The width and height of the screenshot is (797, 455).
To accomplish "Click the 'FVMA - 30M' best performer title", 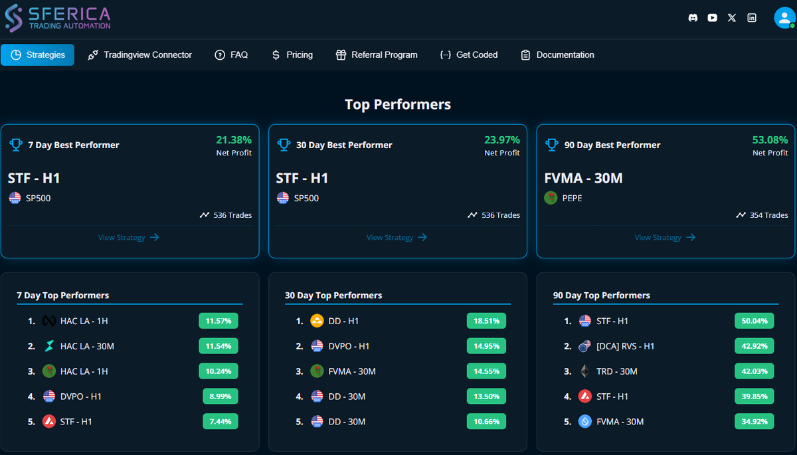I will (583, 178).
